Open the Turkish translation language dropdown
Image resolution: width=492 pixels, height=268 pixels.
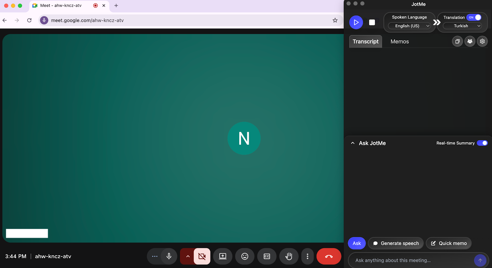pos(463,26)
